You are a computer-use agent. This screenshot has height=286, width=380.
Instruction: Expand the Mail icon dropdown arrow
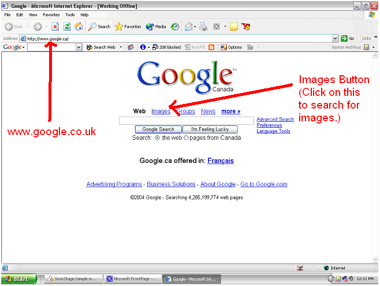pyautogui.click(x=195, y=27)
